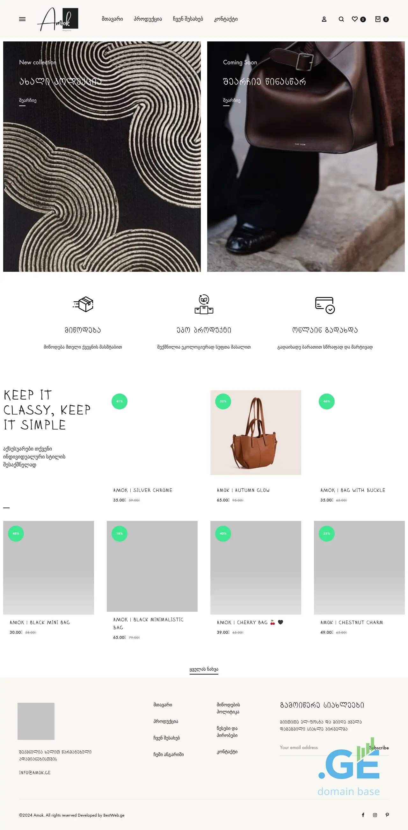The image size is (408, 830).
Task: Open the მიწოდების პოლიტიკა footer link
Action: pos(228,708)
